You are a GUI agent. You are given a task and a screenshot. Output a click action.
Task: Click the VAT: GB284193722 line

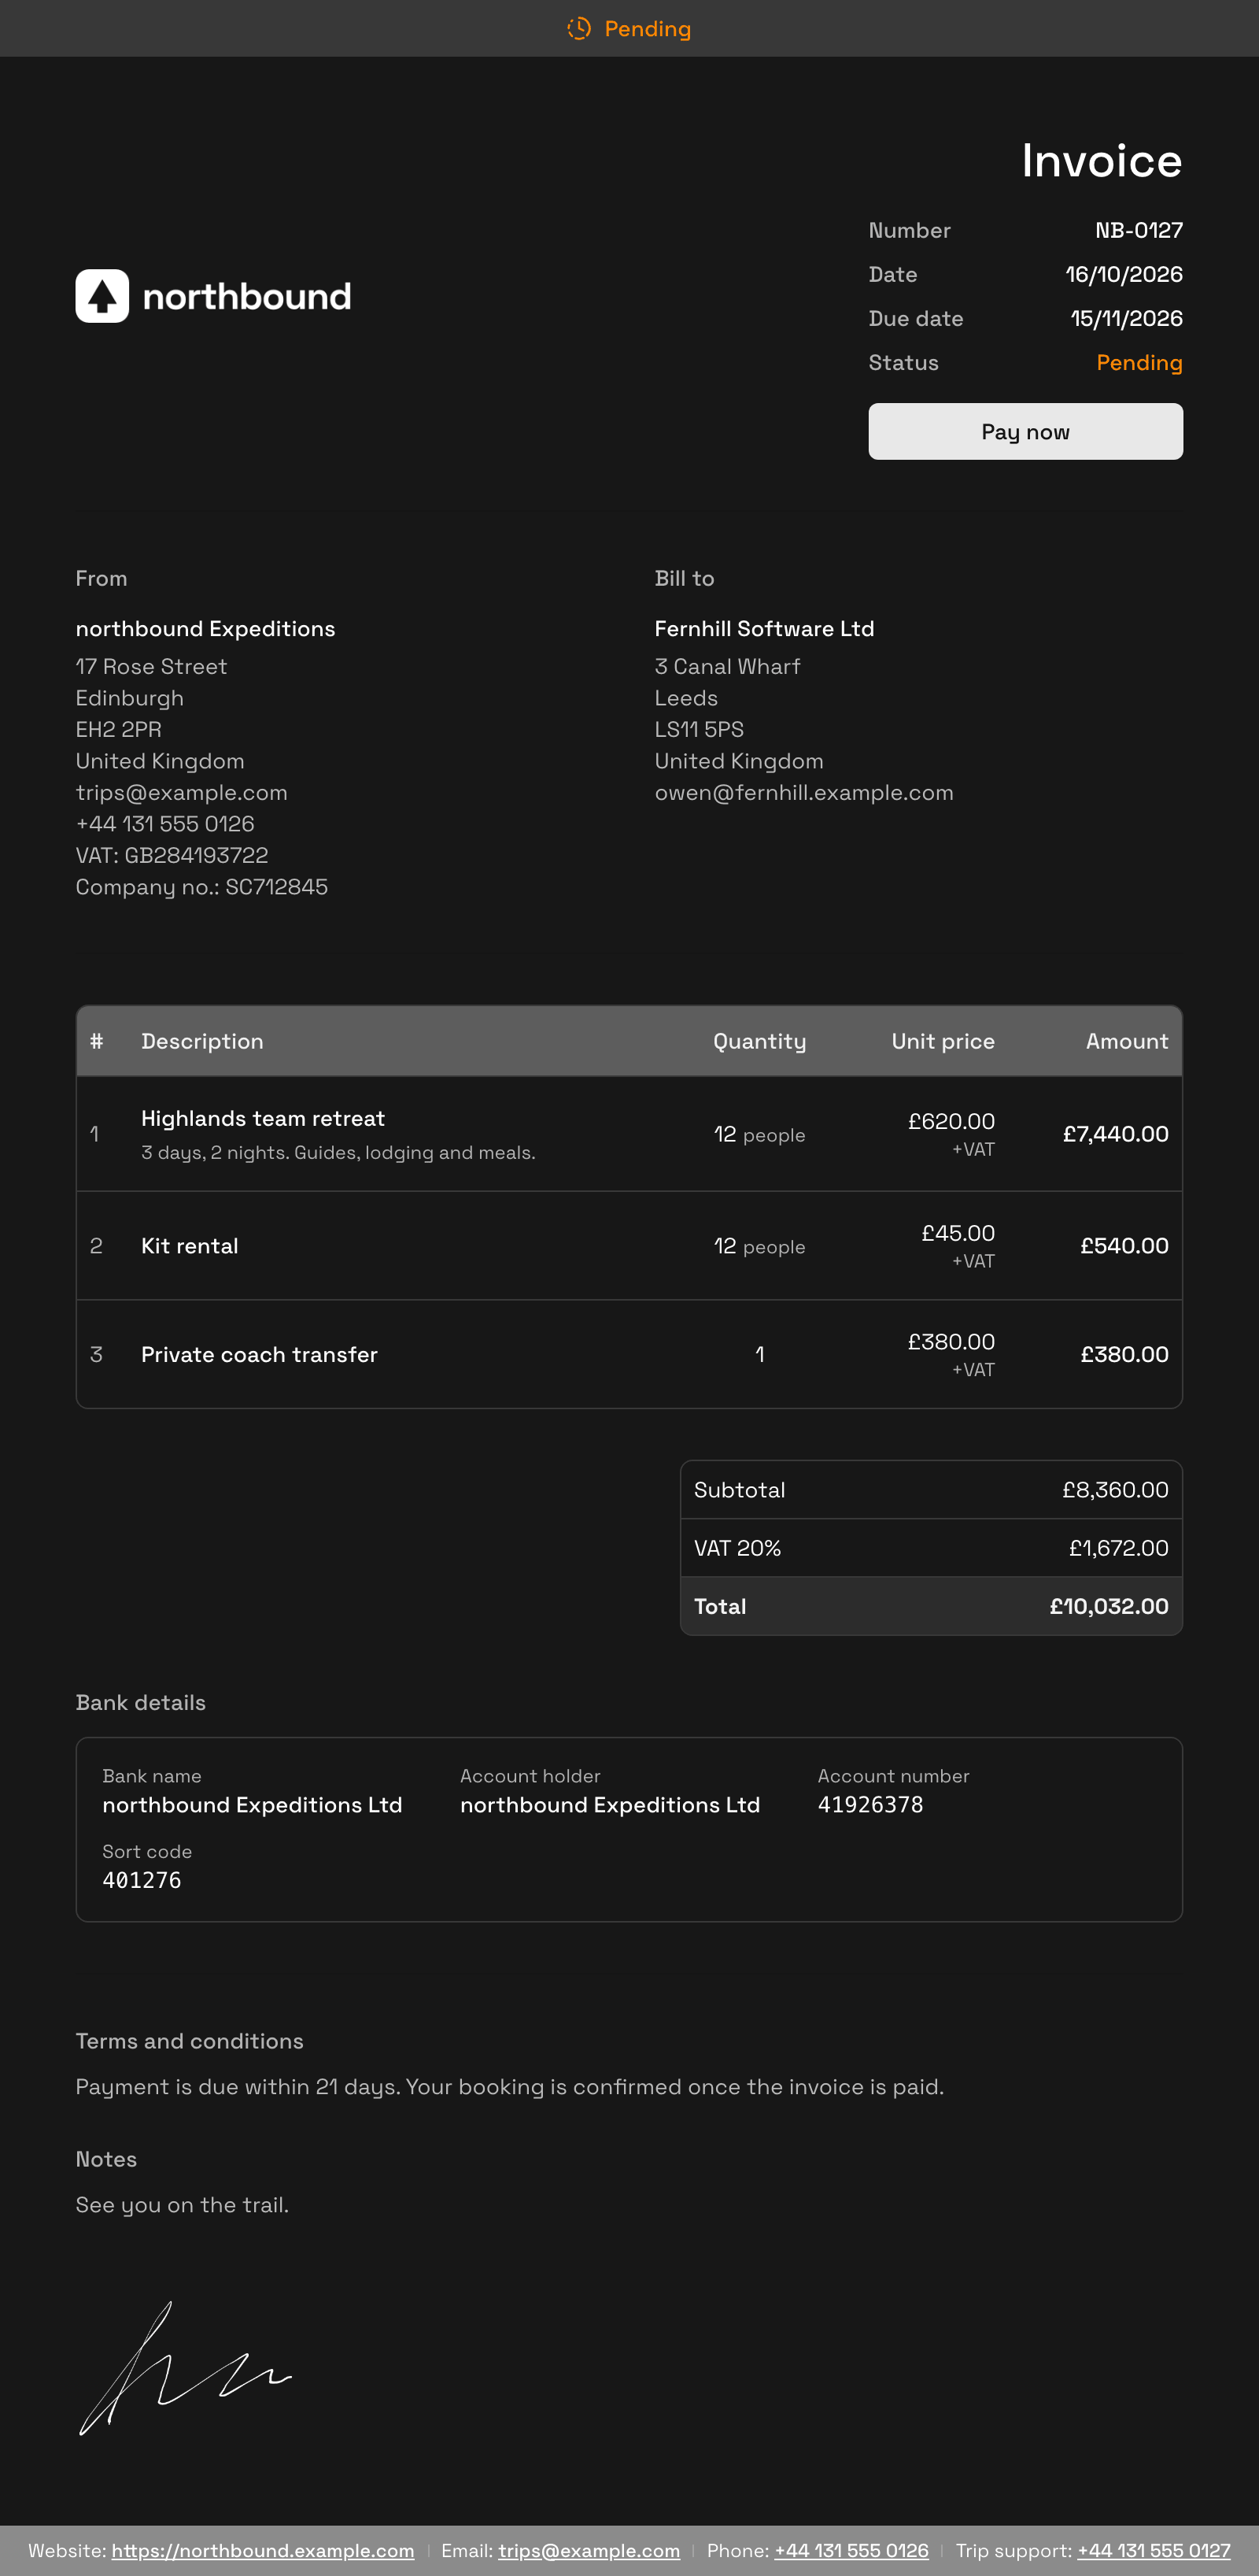pos(172,855)
